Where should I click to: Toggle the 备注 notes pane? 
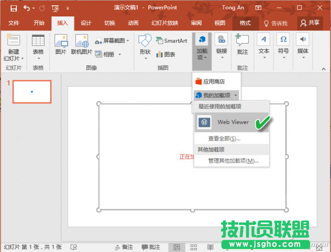tap(124, 247)
